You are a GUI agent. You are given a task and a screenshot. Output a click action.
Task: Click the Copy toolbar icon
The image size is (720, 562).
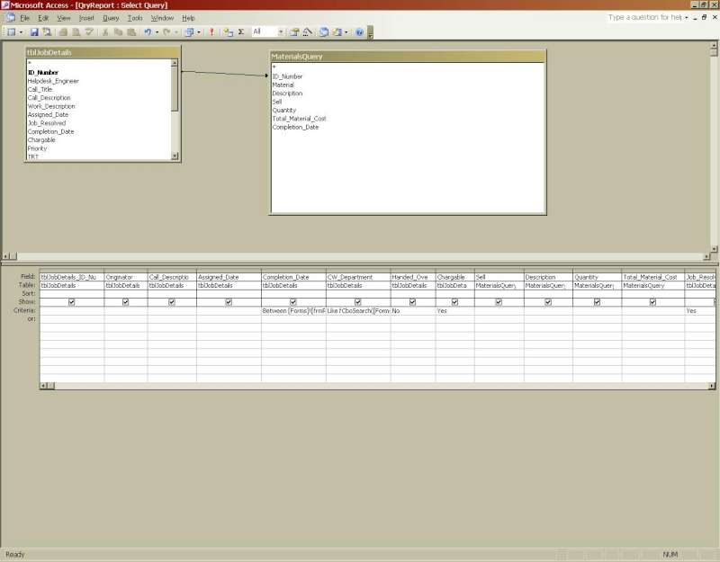[x=118, y=32]
